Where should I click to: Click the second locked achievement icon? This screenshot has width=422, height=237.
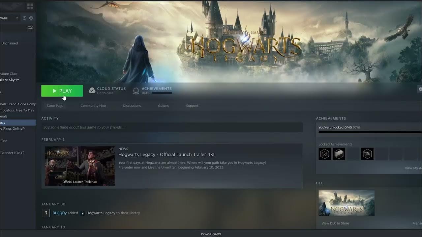point(339,154)
